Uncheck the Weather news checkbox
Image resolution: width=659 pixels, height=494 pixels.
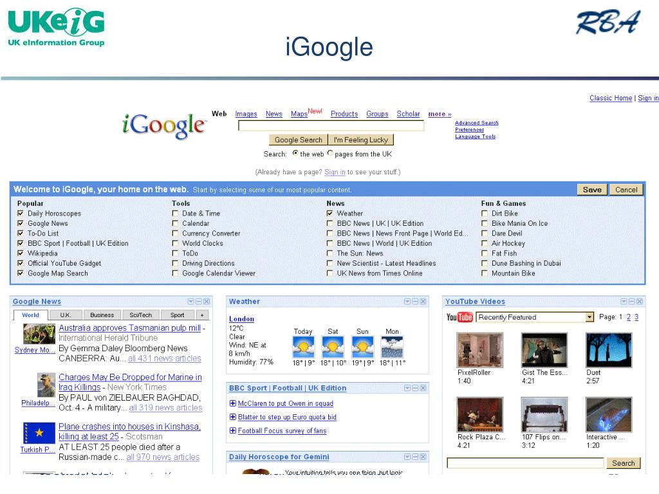pos(329,214)
